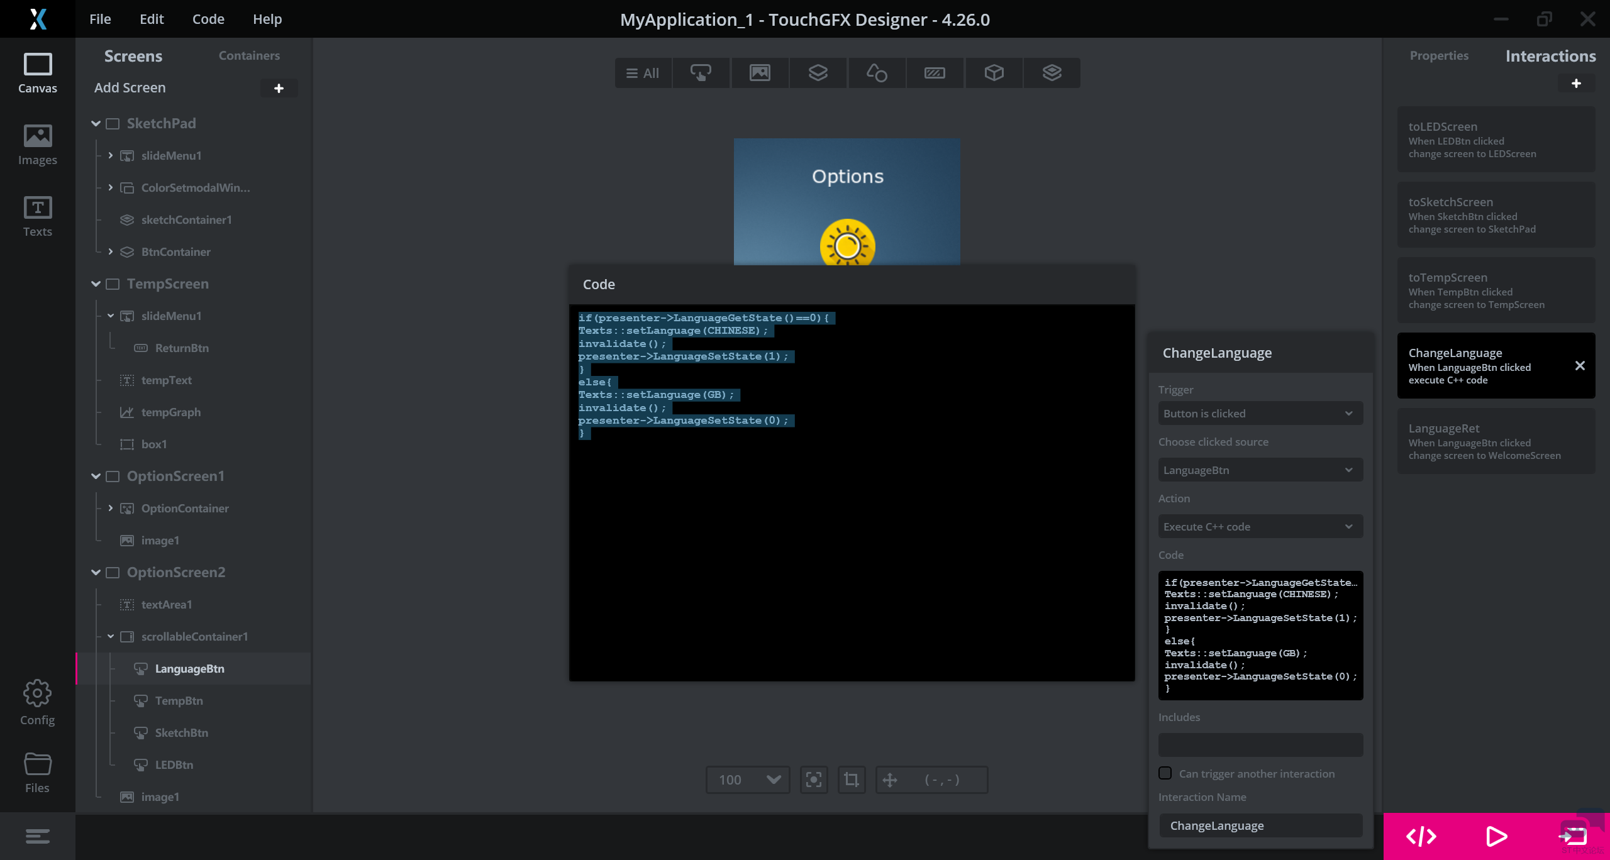Image resolution: width=1610 pixels, height=860 pixels.
Task: Select the Images widget category icon
Action: point(759,73)
